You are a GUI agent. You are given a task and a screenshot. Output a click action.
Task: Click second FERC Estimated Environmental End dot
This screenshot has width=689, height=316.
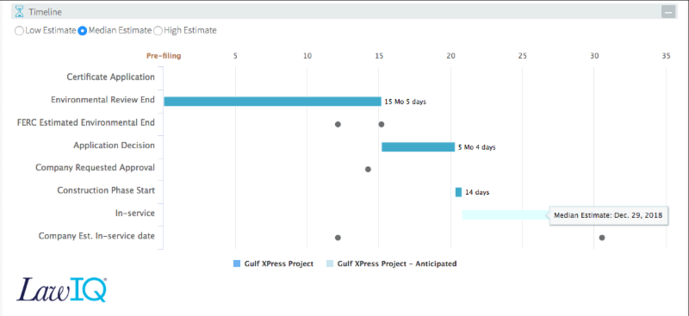382,124
